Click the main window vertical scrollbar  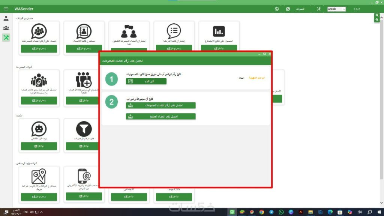pos(381,99)
